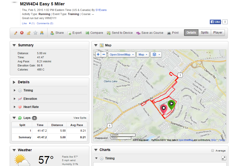232x166 pixels.
Task: Click the pencil edit activity icon
Action: click(16, 33)
